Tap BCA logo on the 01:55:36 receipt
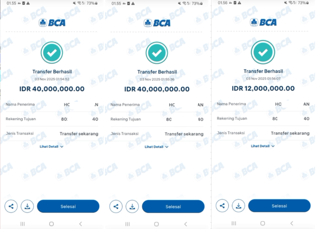The height and width of the screenshot is (229, 316). click(157, 23)
